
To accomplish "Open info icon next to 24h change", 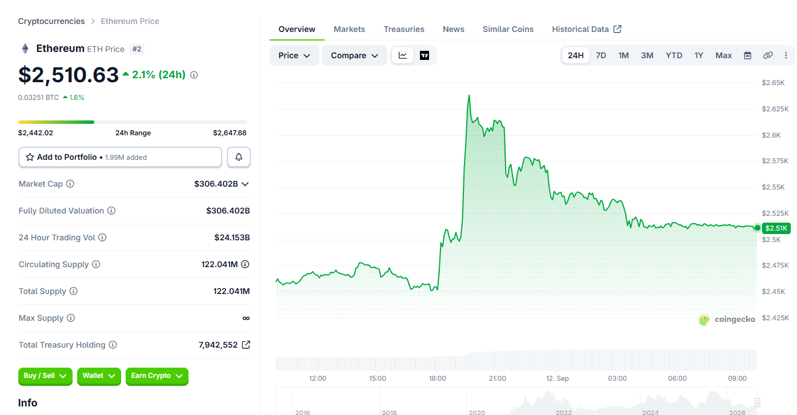I will (x=194, y=75).
